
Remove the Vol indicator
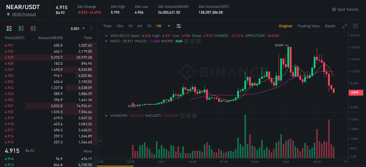pyautogui.click(x=194, y=116)
